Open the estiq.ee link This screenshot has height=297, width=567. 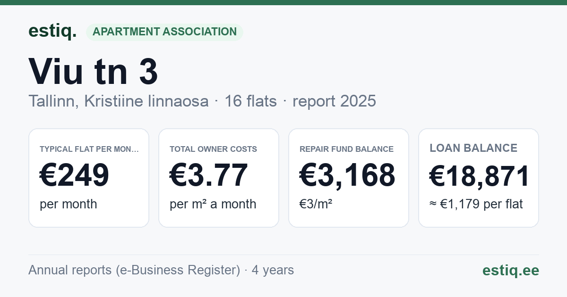pos(511,270)
